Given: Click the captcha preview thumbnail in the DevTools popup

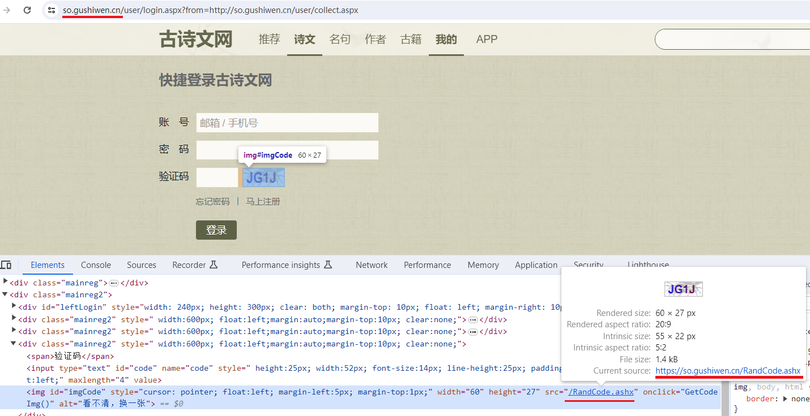Looking at the screenshot, I should point(684,289).
